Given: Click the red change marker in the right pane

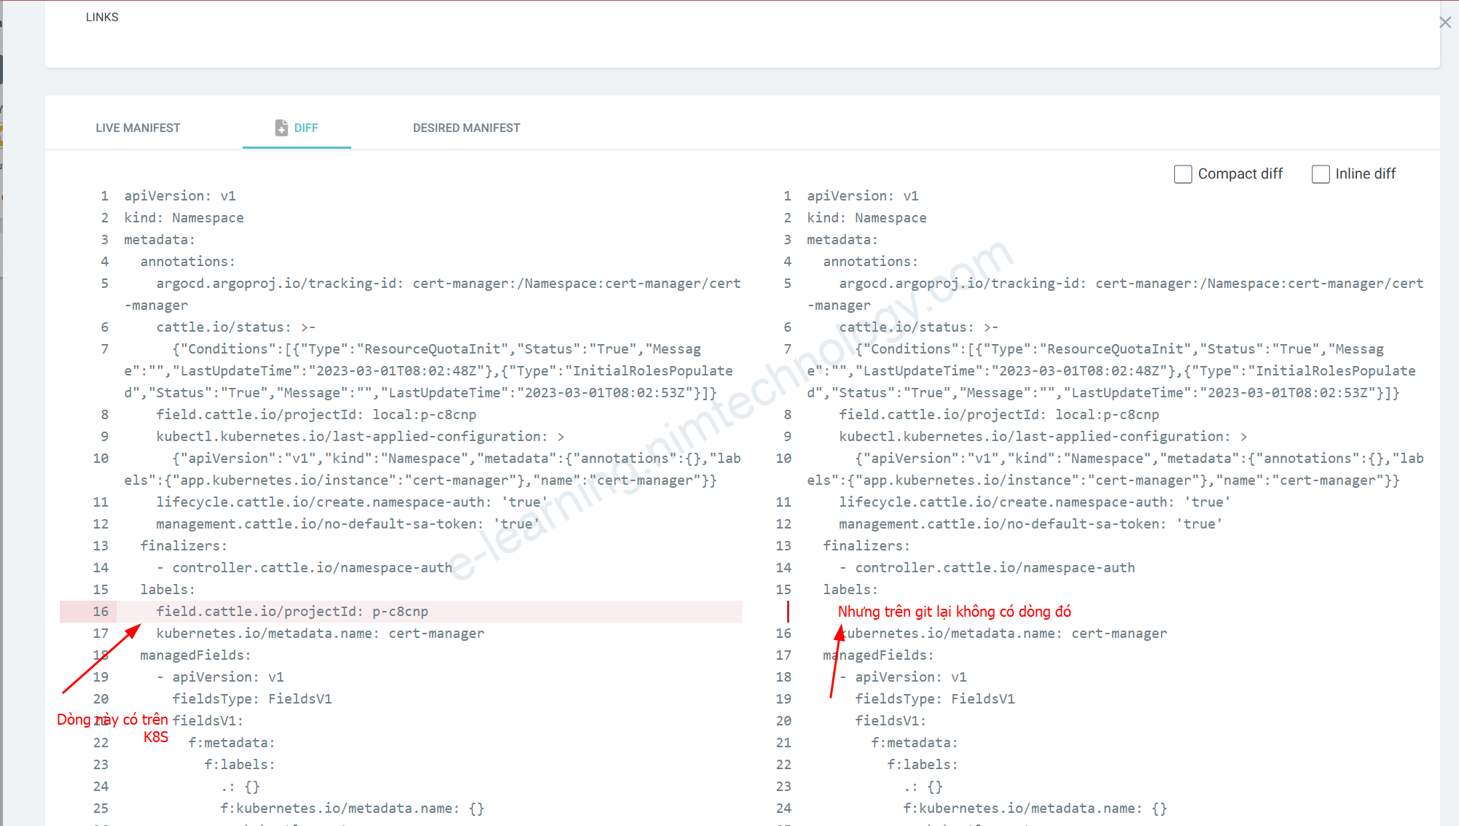Looking at the screenshot, I should 788,611.
